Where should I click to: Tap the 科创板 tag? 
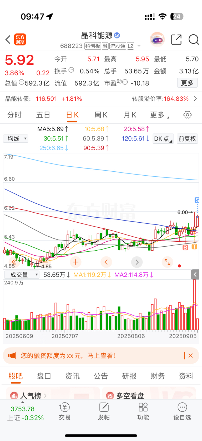(x=93, y=46)
